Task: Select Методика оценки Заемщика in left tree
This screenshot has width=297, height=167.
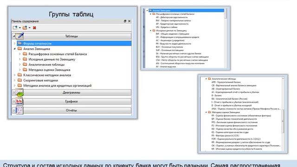Action: coord(49,70)
